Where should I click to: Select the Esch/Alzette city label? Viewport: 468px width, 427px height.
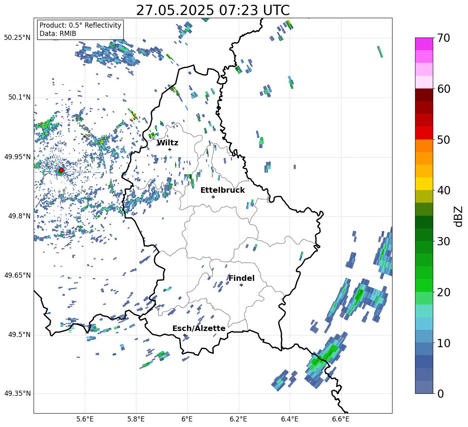(199, 328)
